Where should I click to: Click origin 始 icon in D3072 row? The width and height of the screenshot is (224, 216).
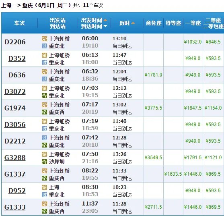click(44, 88)
